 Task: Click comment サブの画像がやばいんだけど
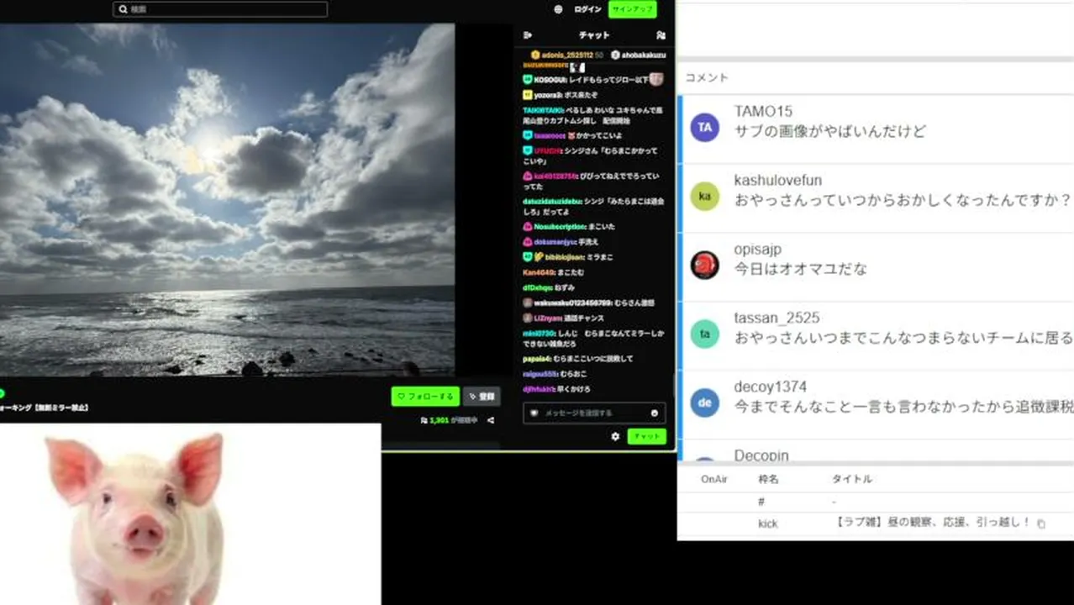(830, 132)
